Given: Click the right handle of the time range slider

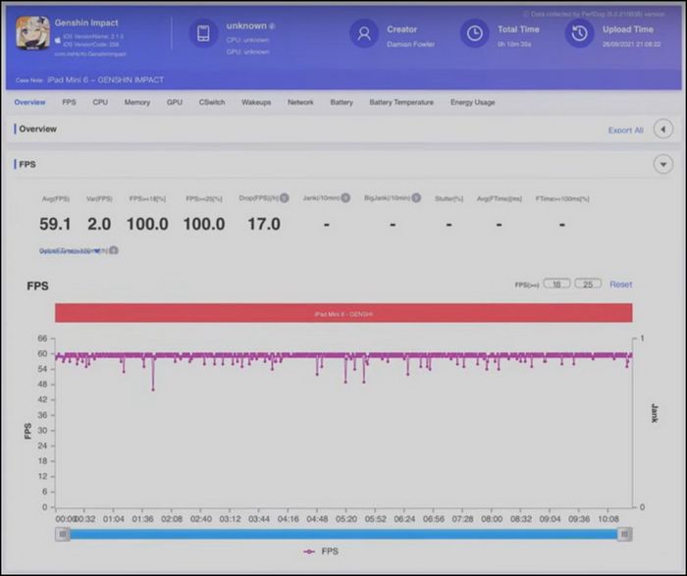Looking at the screenshot, I should [x=624, y=534].
